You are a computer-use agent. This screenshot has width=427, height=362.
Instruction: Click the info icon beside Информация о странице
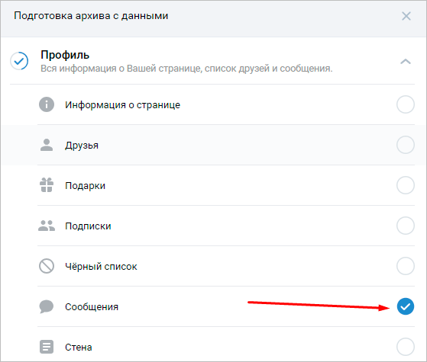pos(47,104)
